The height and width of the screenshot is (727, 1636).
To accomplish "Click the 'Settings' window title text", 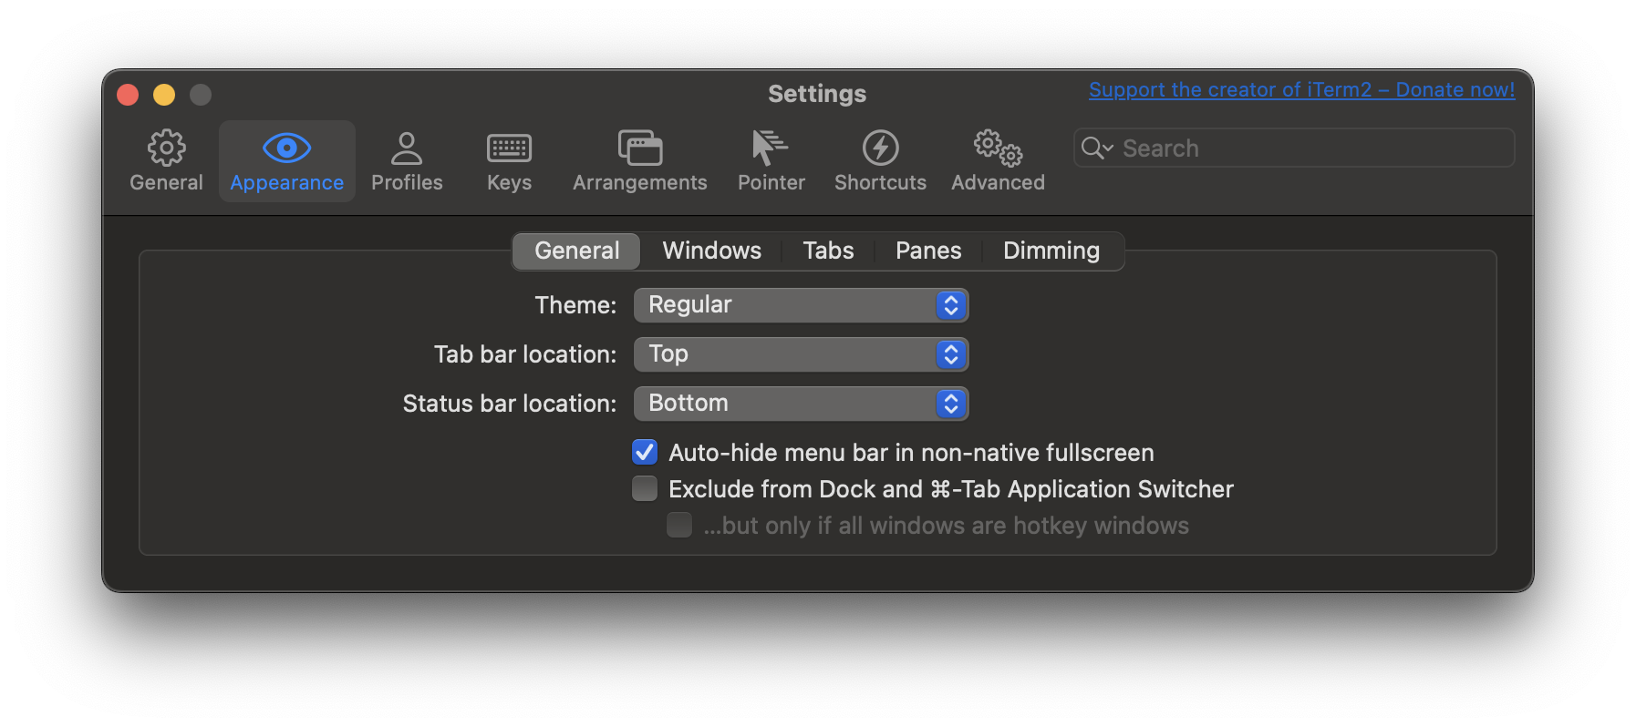I will coord(817,94).
